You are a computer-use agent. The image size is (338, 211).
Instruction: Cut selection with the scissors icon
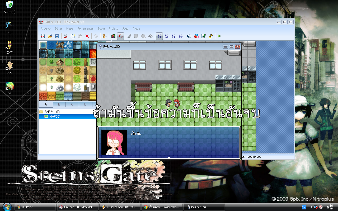66,36
